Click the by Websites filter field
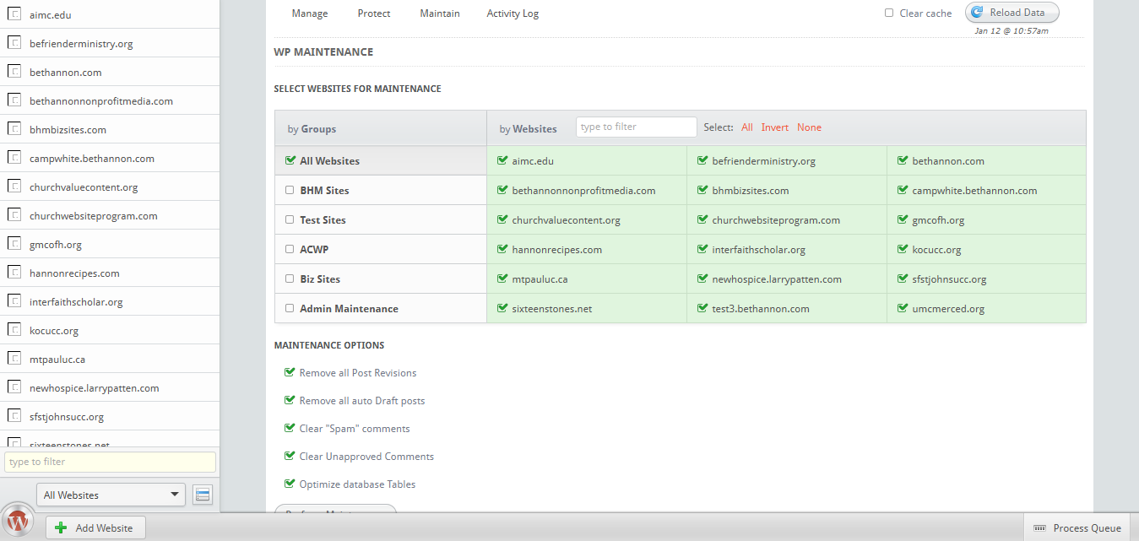The image size is (1139, 541). 636,127
